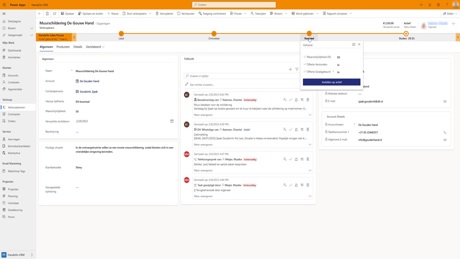
Task: Open the timeline filter funnel icon
Action: (297, 69)
